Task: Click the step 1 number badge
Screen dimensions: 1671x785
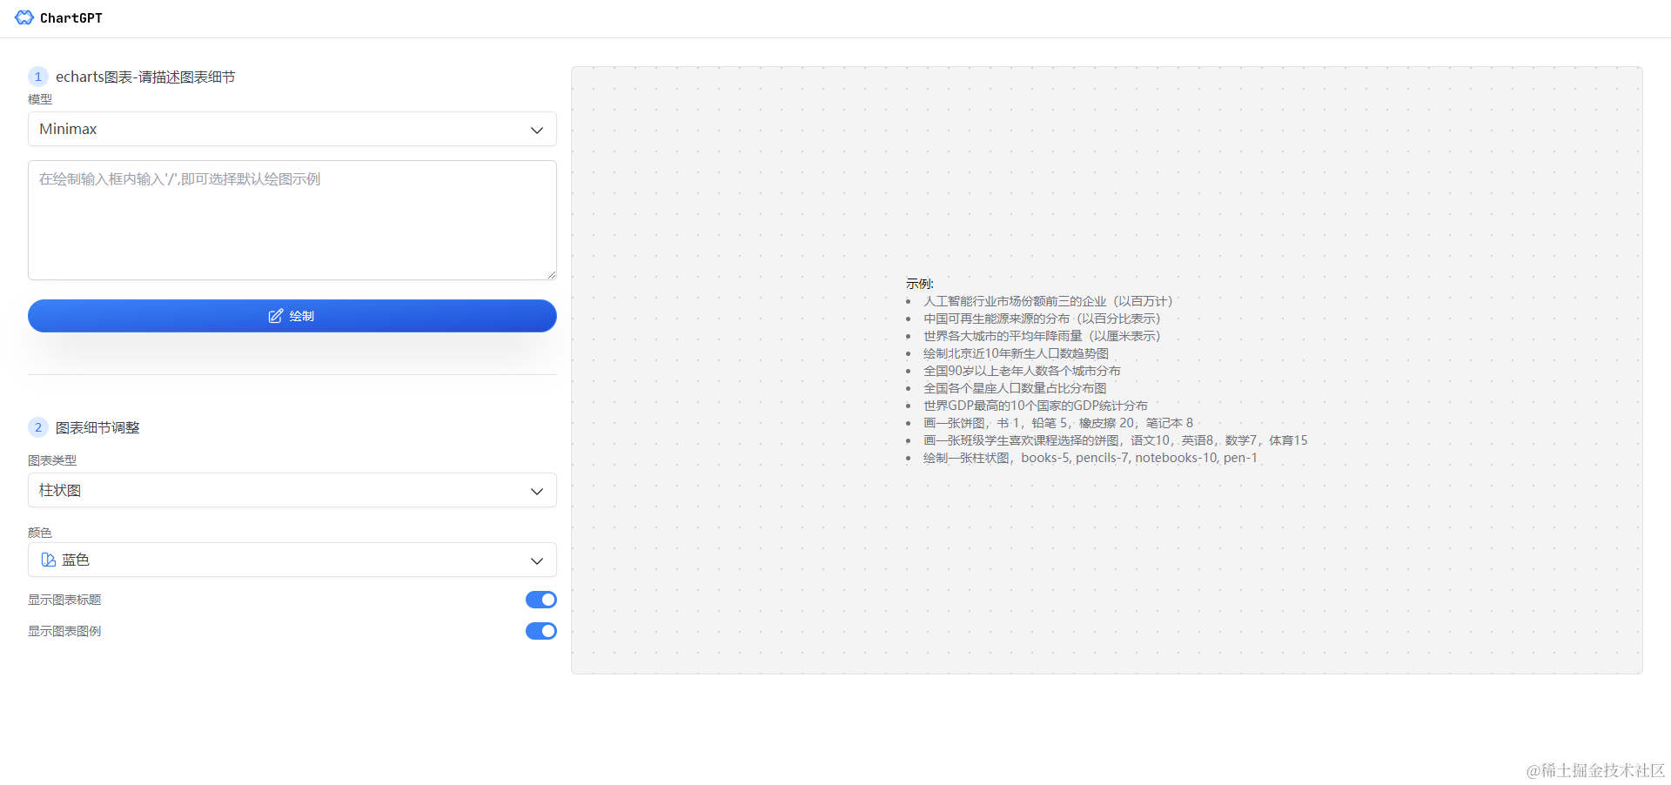Action: (38, 77)
